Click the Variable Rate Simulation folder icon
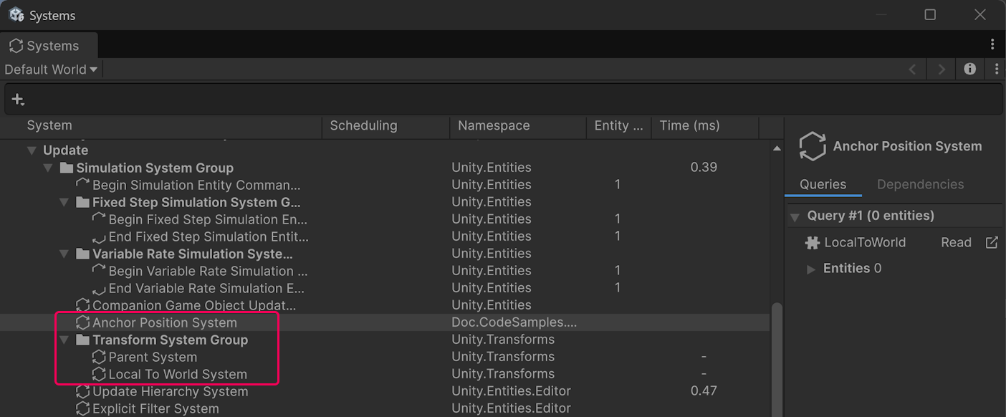The image size is (1006, 417). click(x=82, y=254)
